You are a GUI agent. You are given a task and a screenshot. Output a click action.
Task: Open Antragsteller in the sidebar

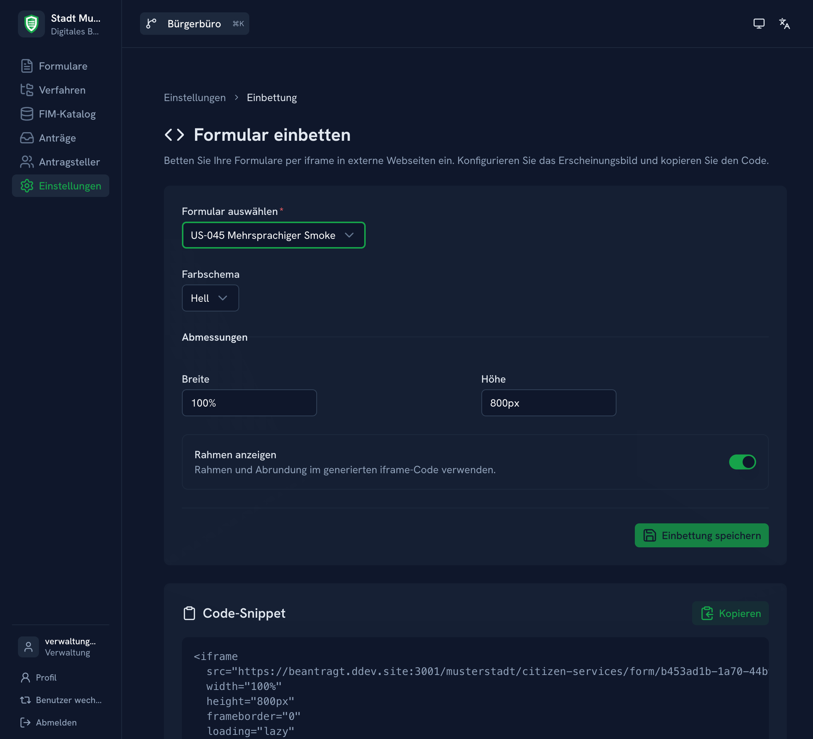(61, 162)
